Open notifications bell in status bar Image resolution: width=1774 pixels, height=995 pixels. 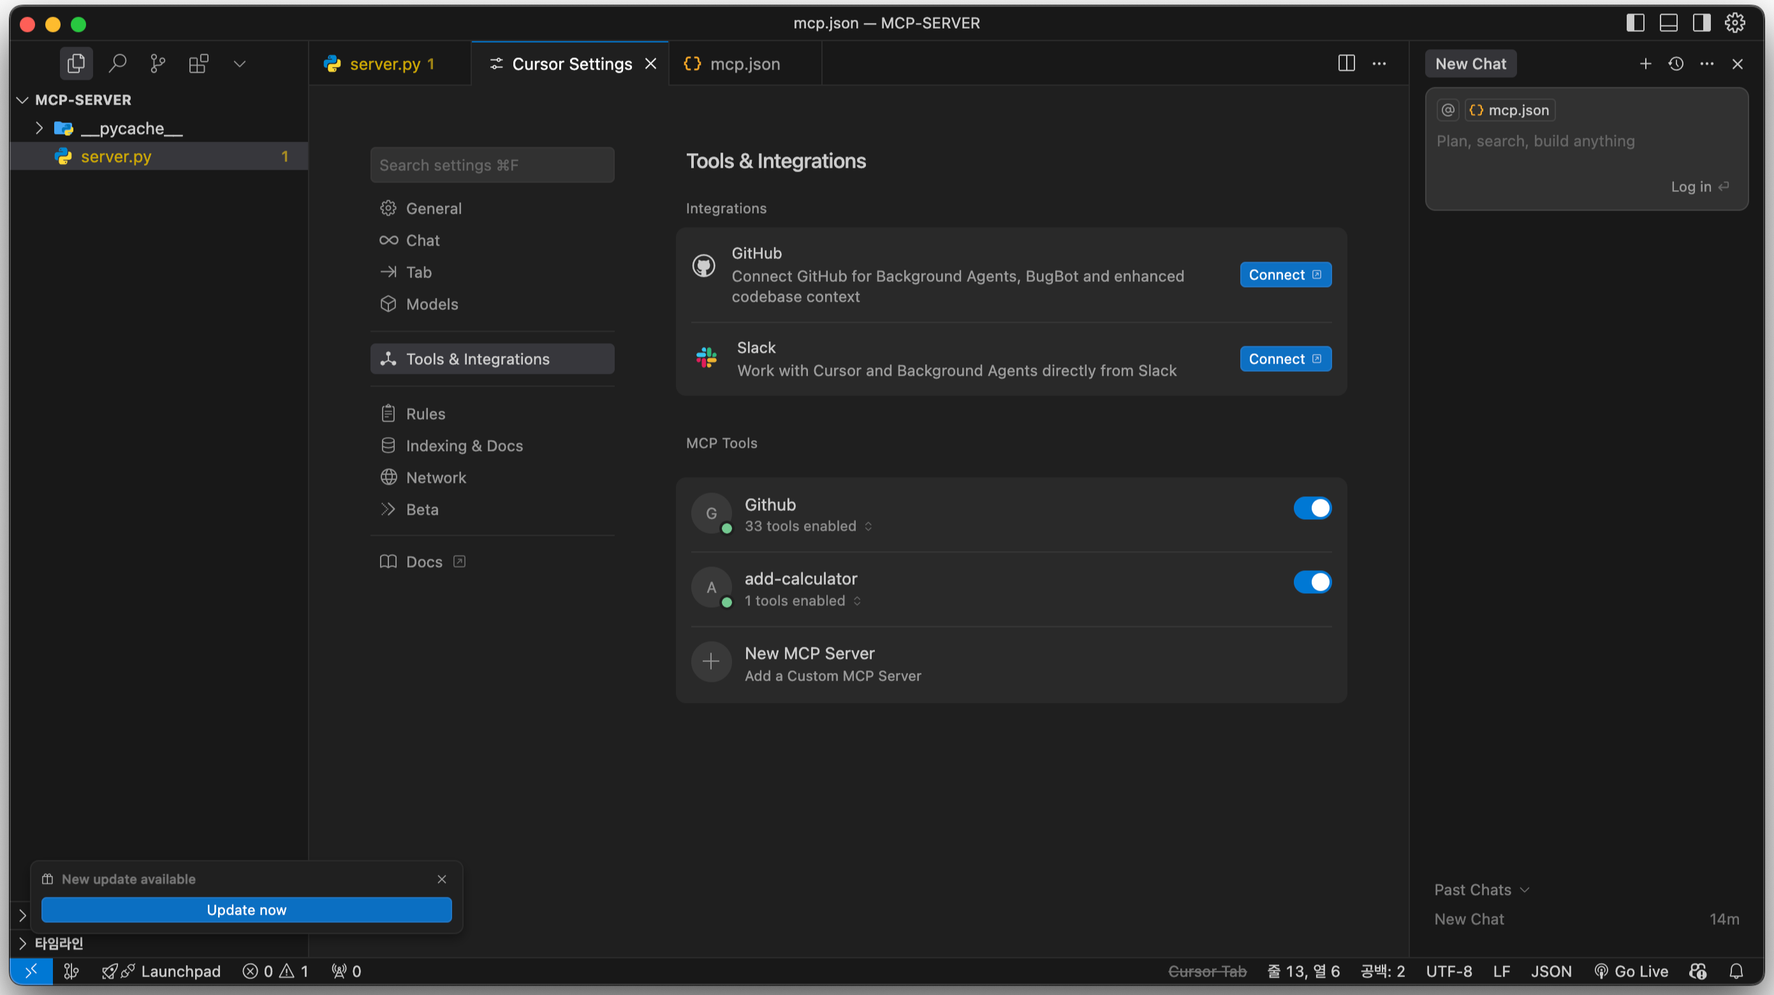[x=1736, y=971]
